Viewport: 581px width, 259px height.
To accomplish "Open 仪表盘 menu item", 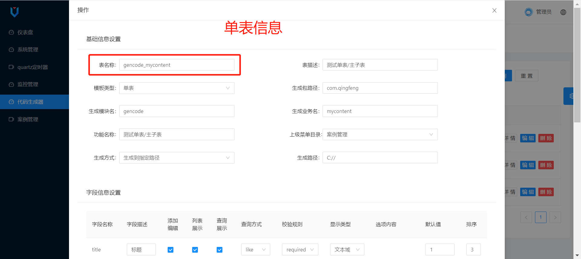I will [34, 32].
